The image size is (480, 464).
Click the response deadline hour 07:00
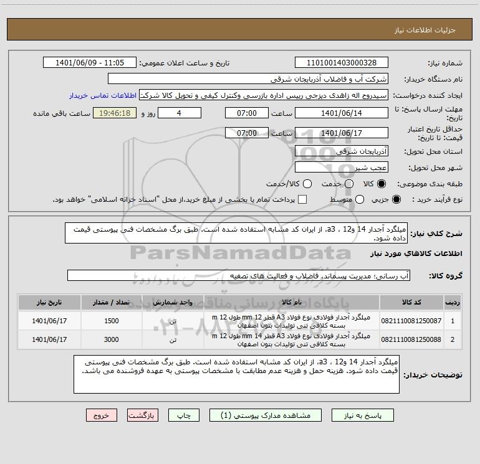tap(247, 113)
